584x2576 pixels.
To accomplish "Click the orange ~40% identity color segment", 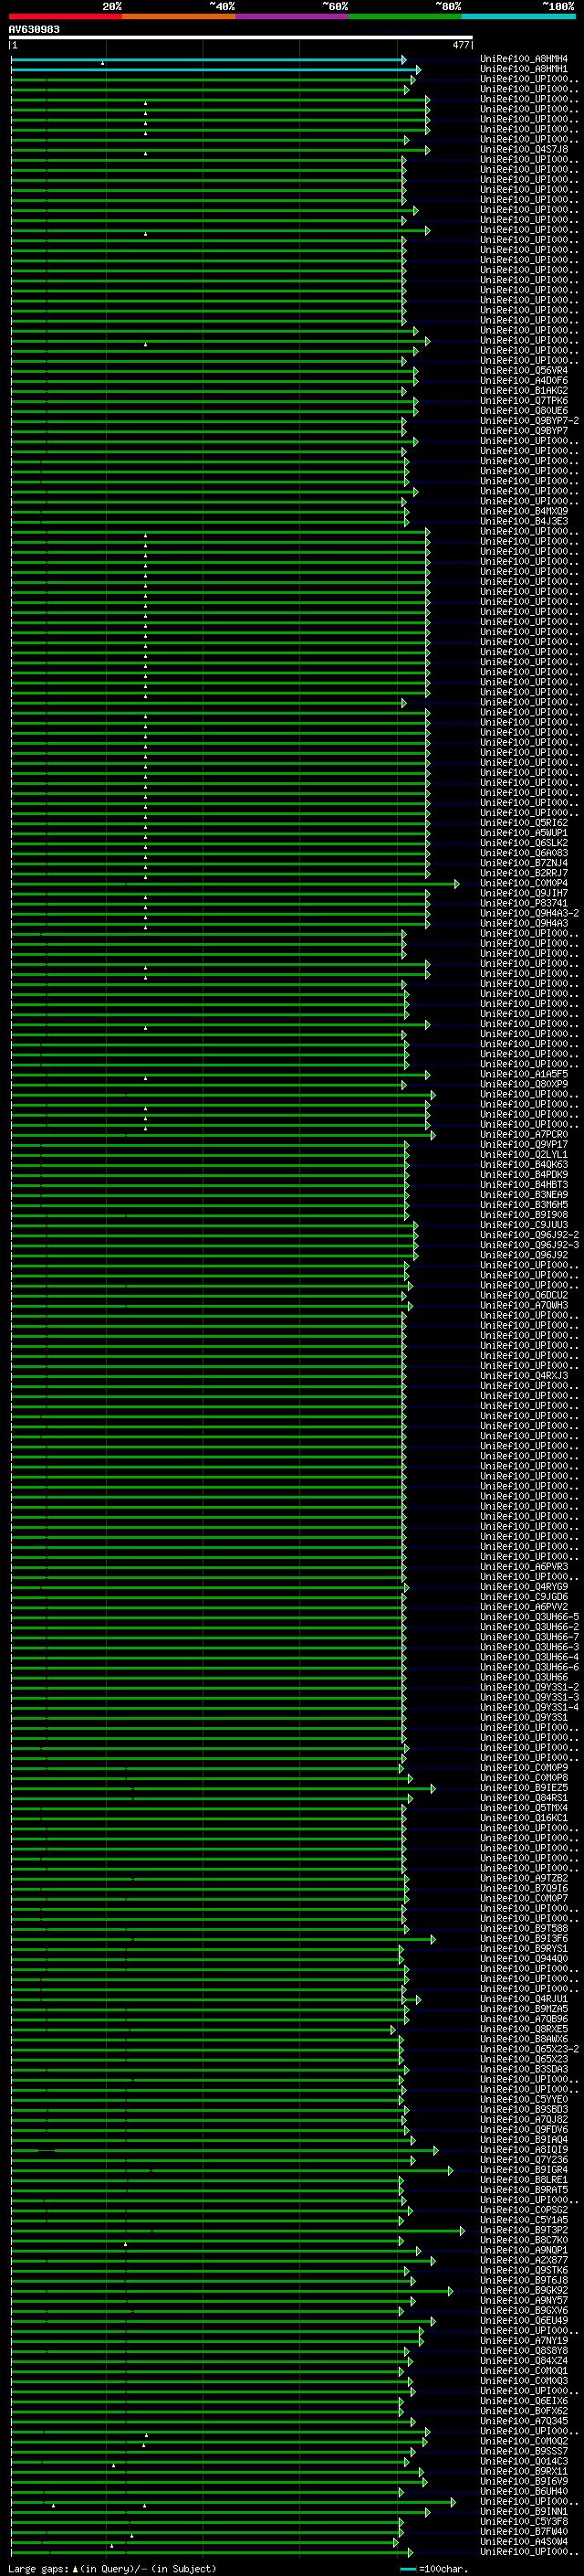I will tap(179, 16).
